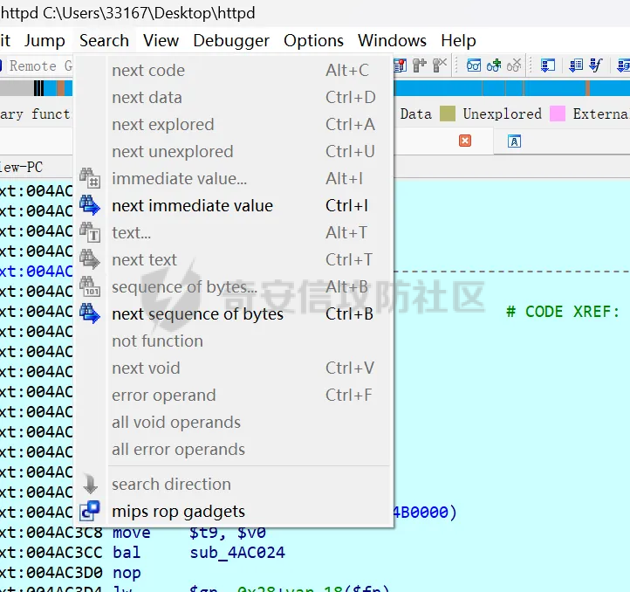
Task: Click the title bar path 'C:\Users\33167\Desktop\httpd'
Action: [x=149, y=13]
